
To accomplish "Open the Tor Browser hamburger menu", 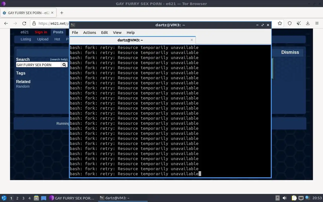I will (317, 23).
